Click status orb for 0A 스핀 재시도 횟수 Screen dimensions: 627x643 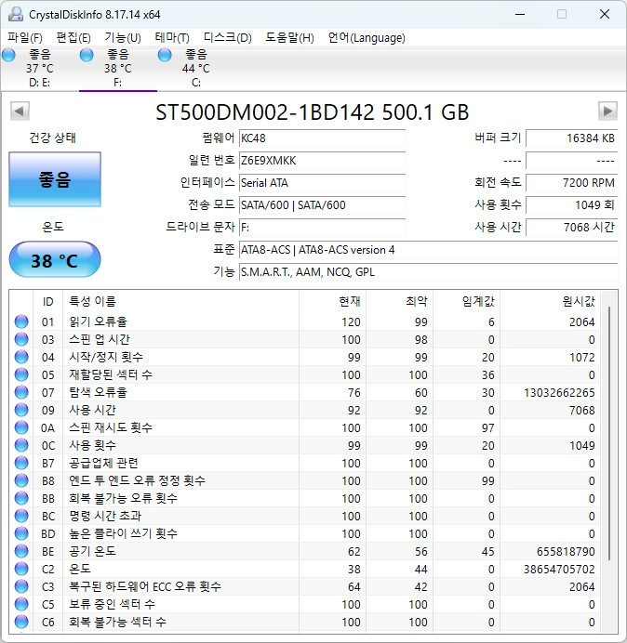click(21, 427)
